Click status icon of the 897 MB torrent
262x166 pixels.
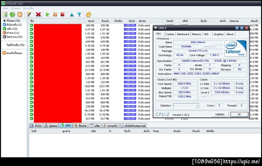31,95
